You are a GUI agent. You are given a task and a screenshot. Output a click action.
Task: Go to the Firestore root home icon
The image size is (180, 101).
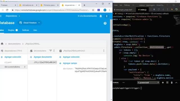click(2, 44)
